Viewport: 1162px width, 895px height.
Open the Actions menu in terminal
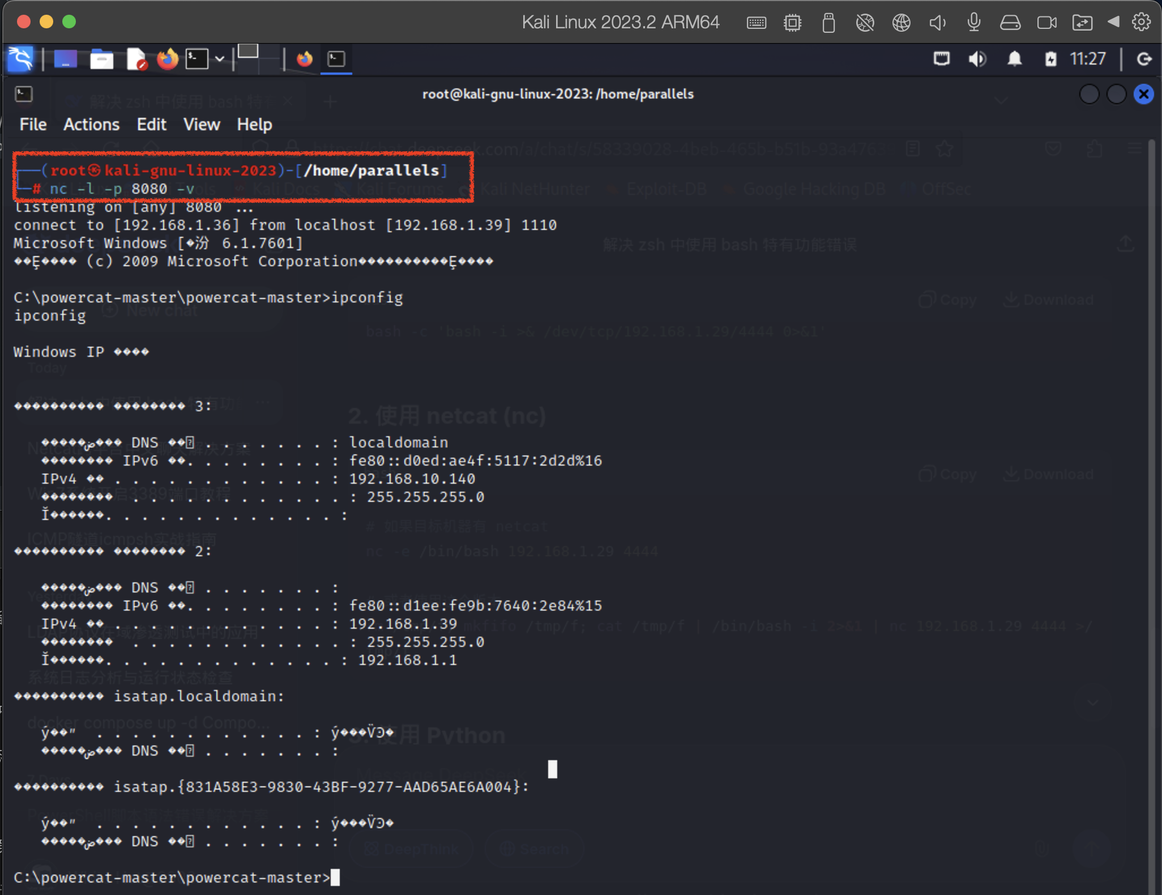(91, 125)
